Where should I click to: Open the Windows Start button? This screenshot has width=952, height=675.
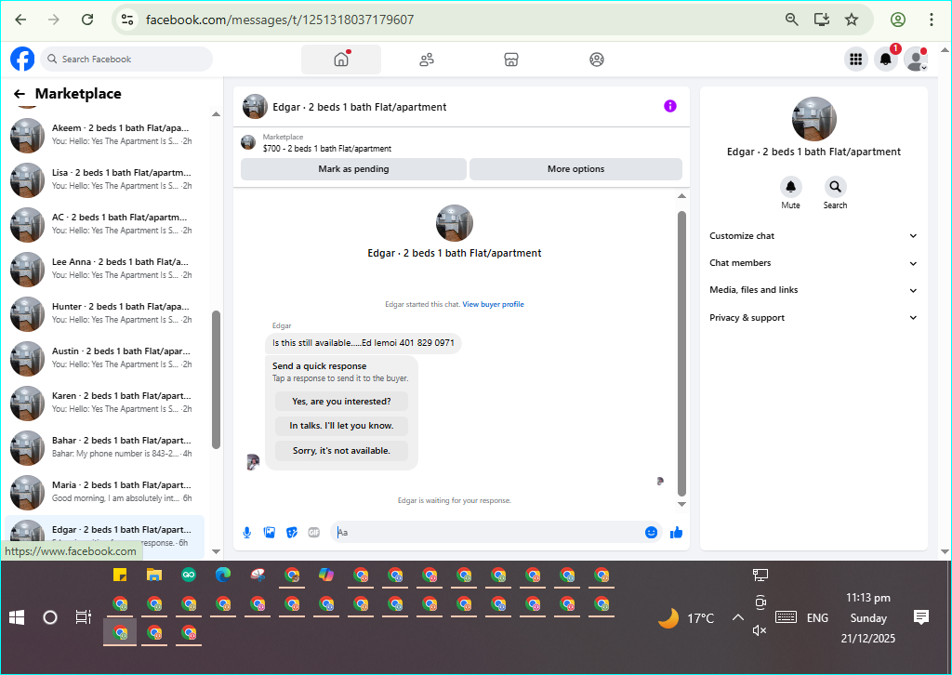[x=17, y=618]
